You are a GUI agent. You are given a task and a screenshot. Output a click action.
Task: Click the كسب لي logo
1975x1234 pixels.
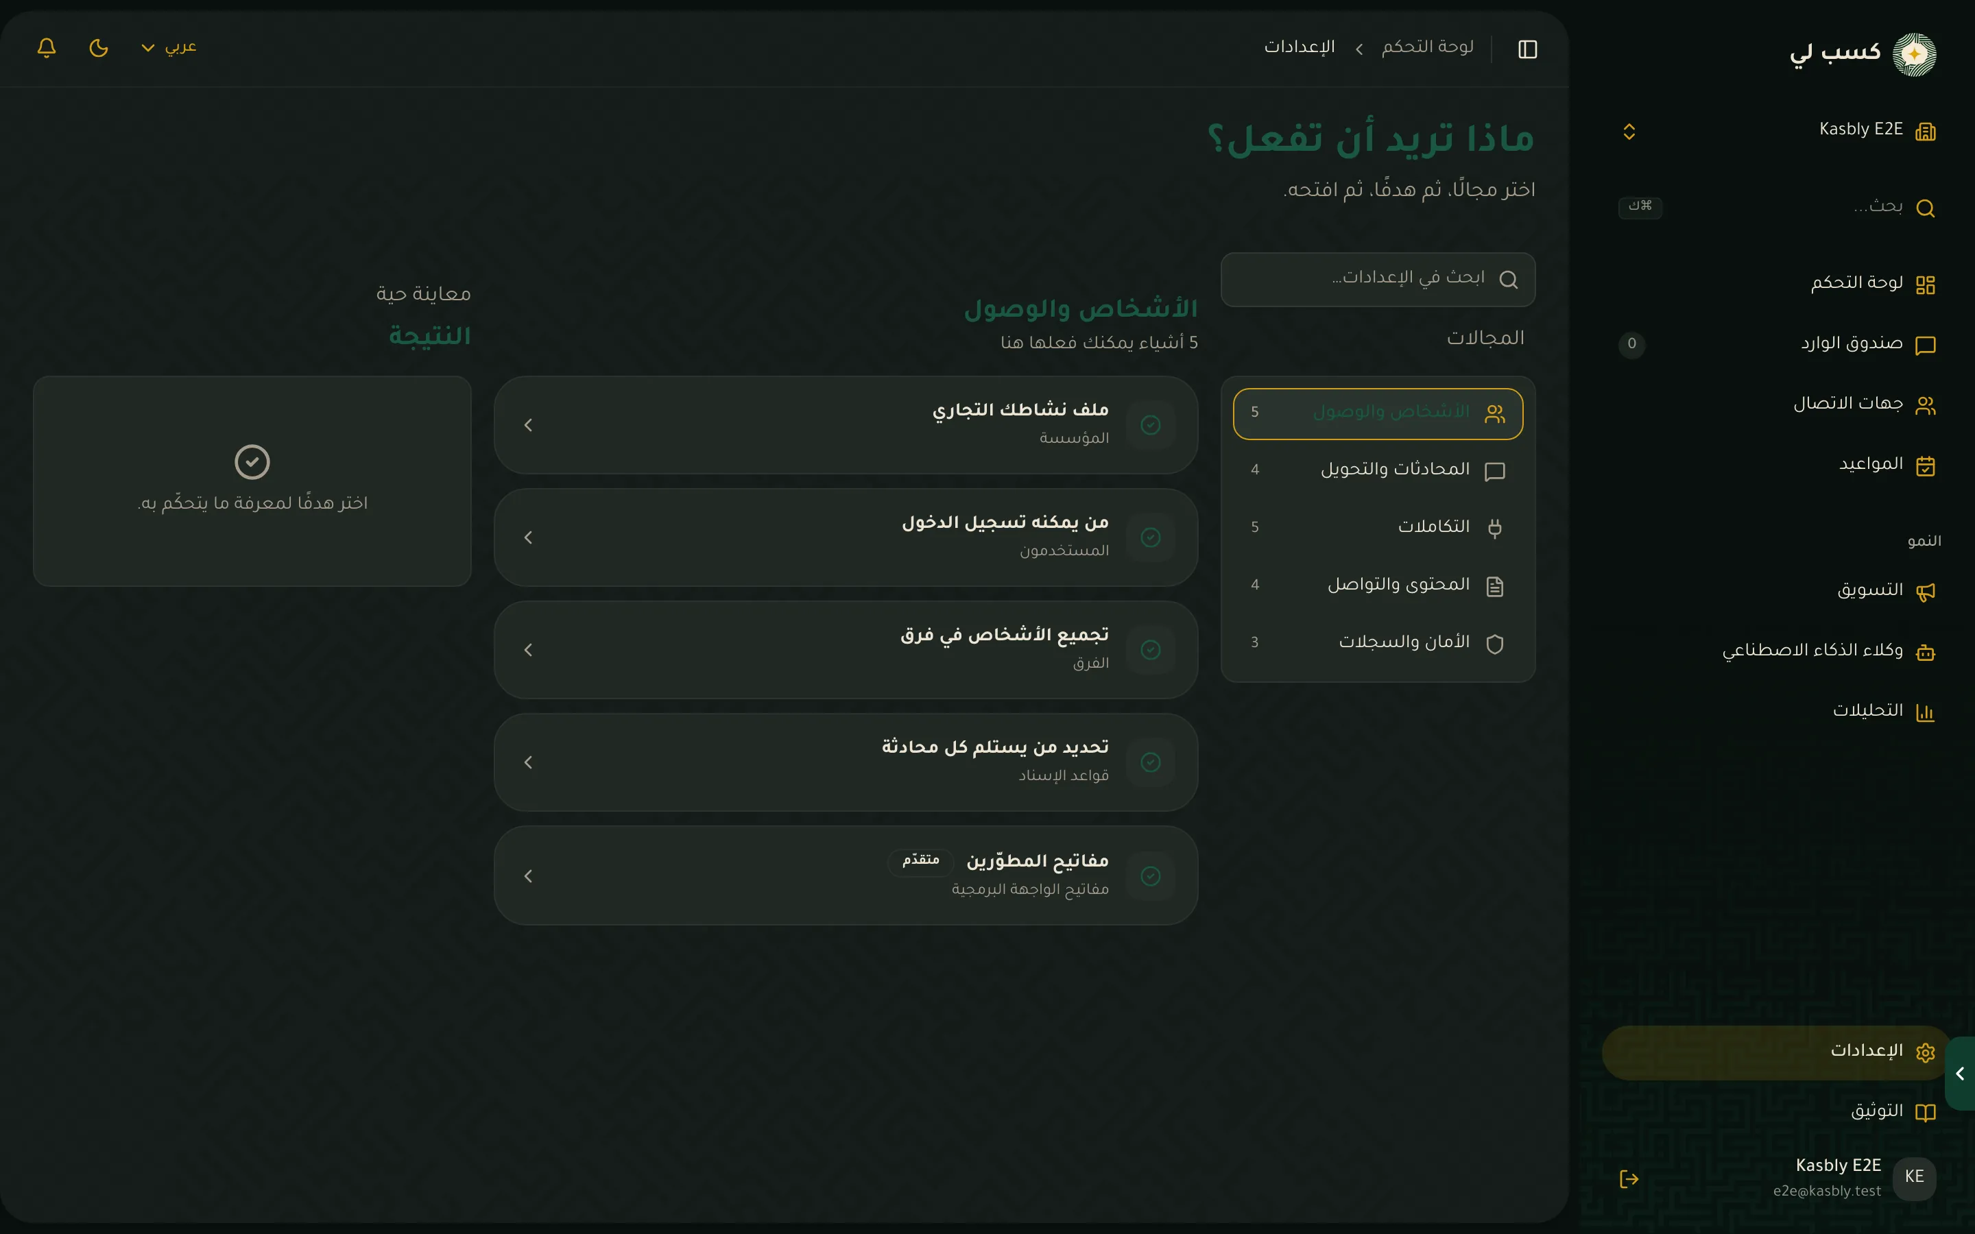point(1863,54)
